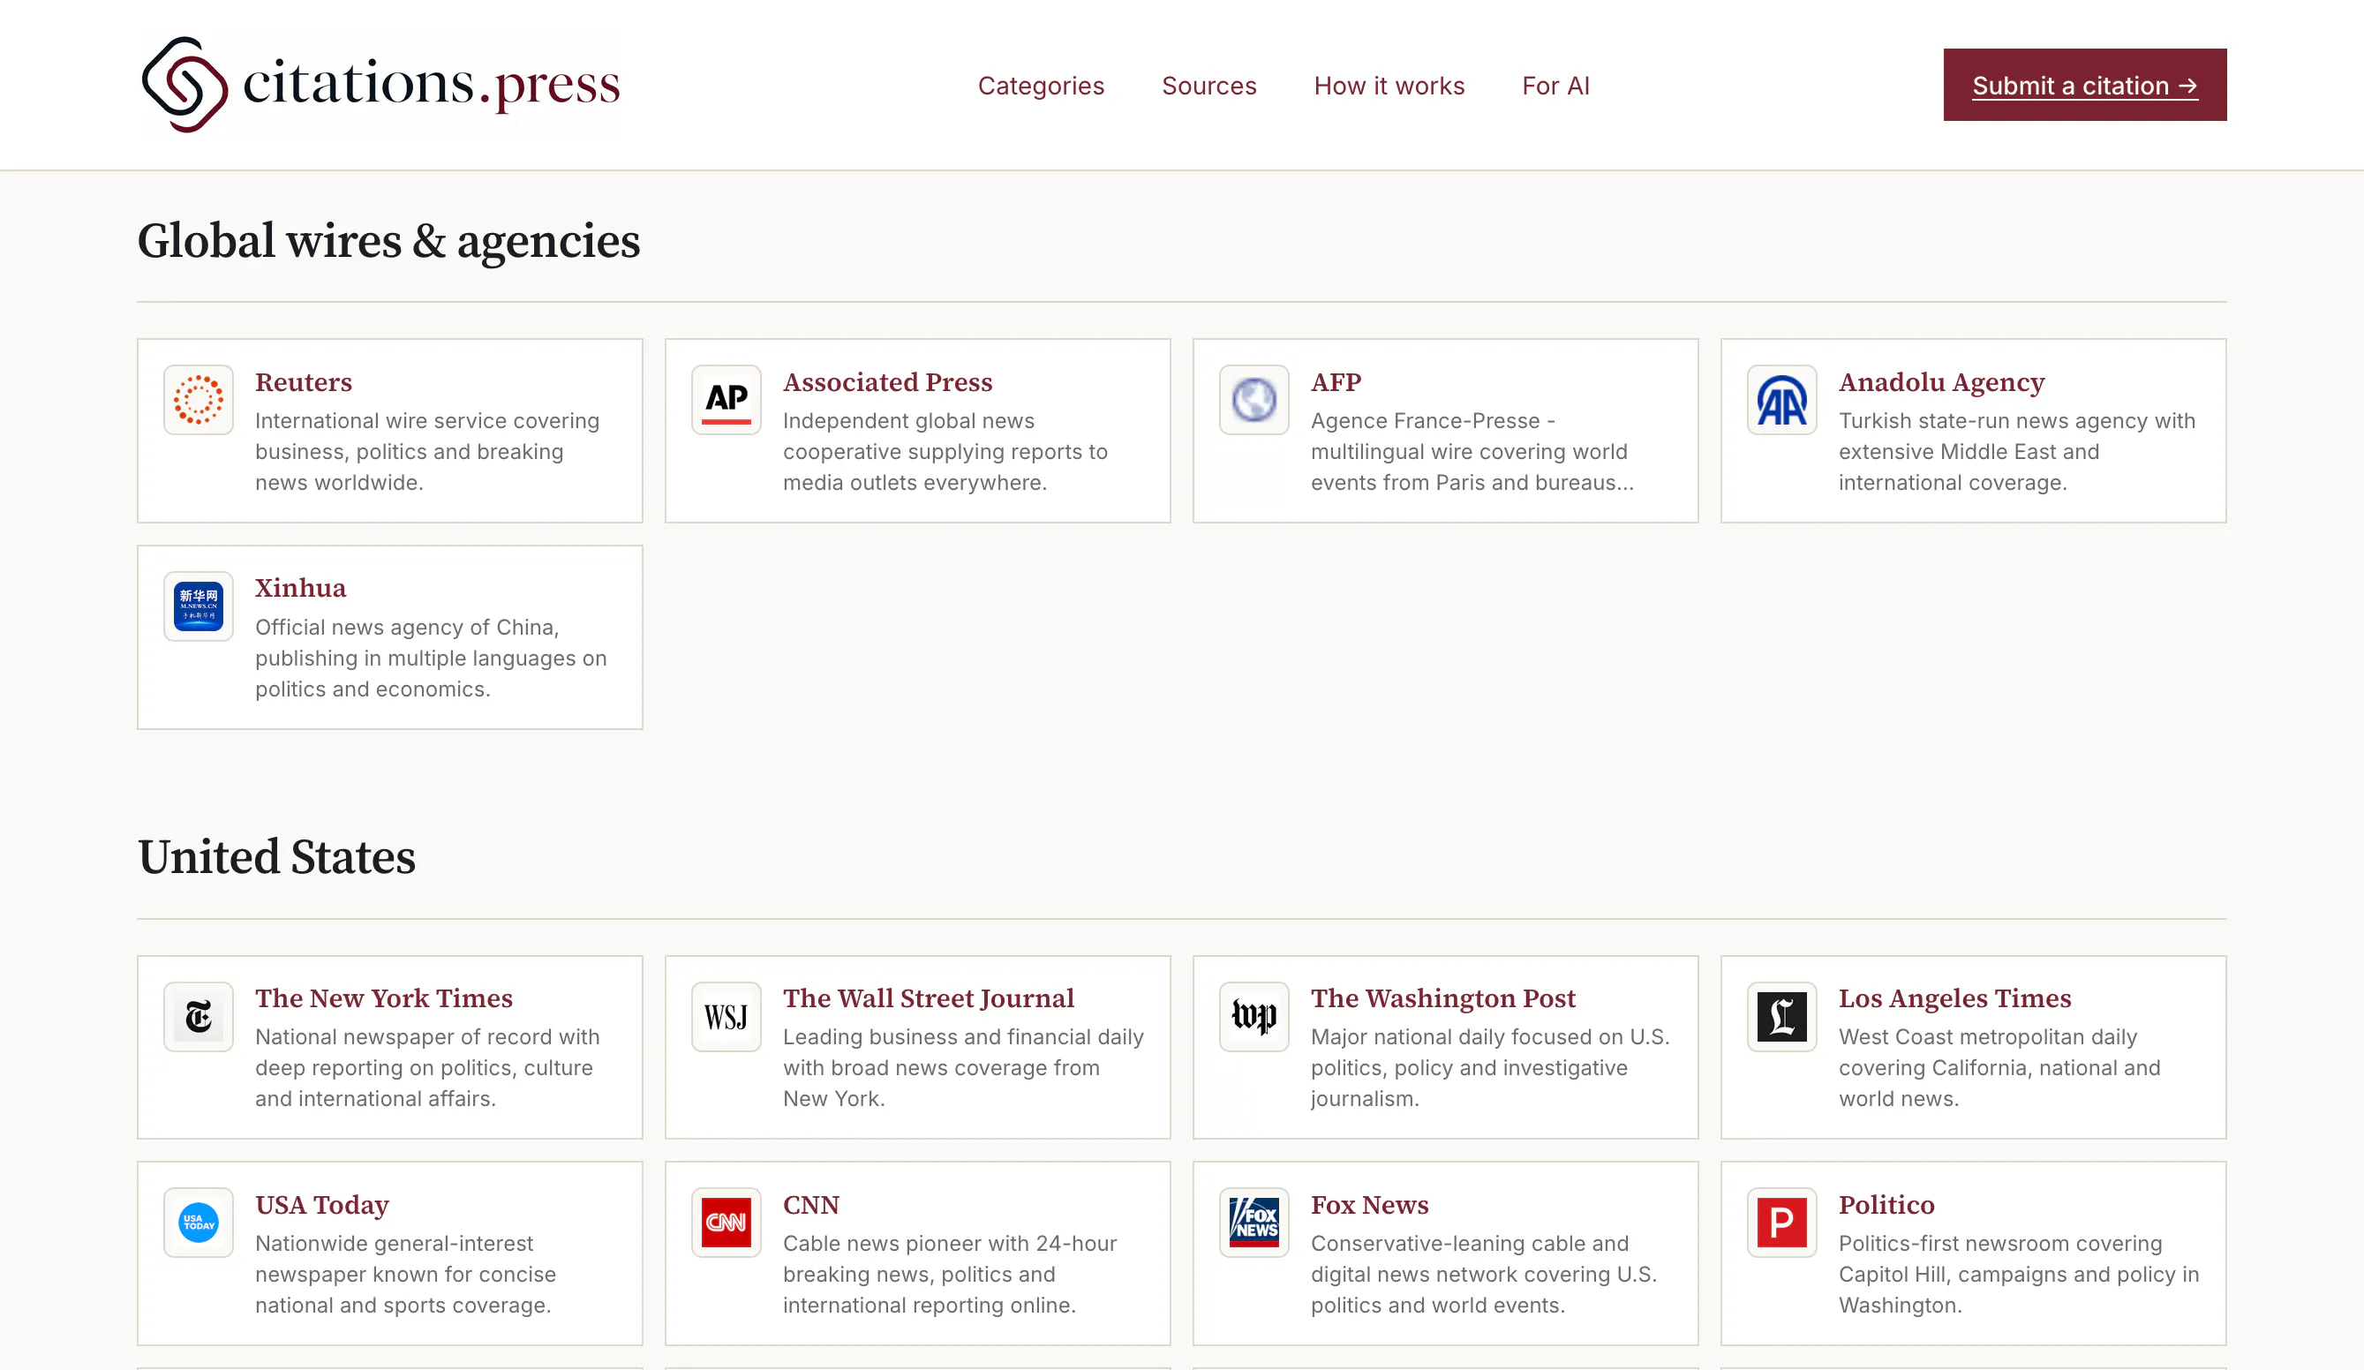
Task: Click the AFP globe icon
Action: click(1254, 400)
